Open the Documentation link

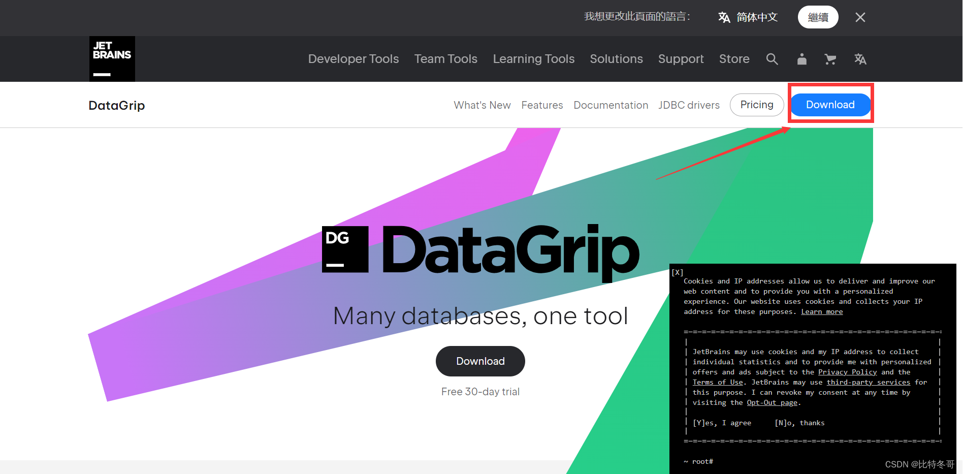[611, 105]
